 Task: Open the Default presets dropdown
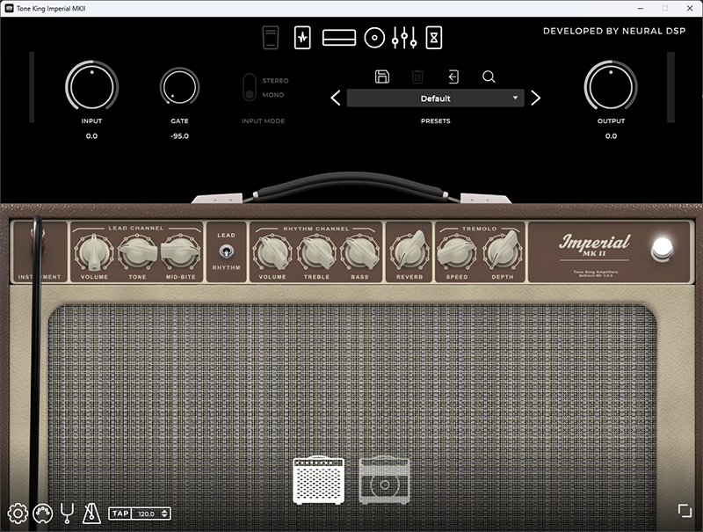click(x=435, y=98)
